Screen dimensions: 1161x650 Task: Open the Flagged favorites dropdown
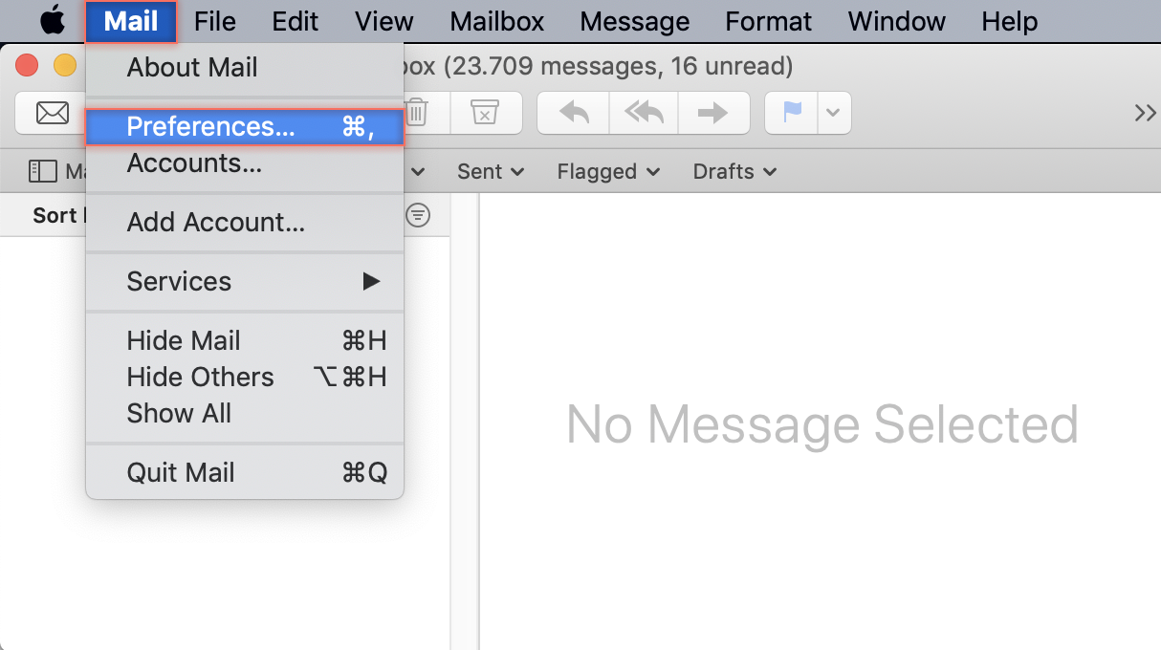[x=609, y=172]
